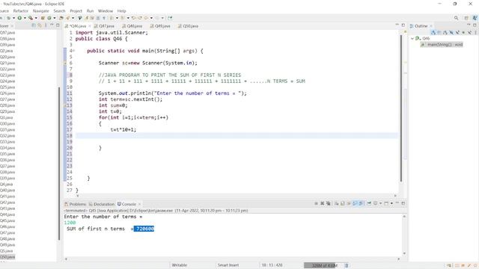Open the Refactor menu
This screenshot has width=479, height=269.
click(x=20, y=11)
